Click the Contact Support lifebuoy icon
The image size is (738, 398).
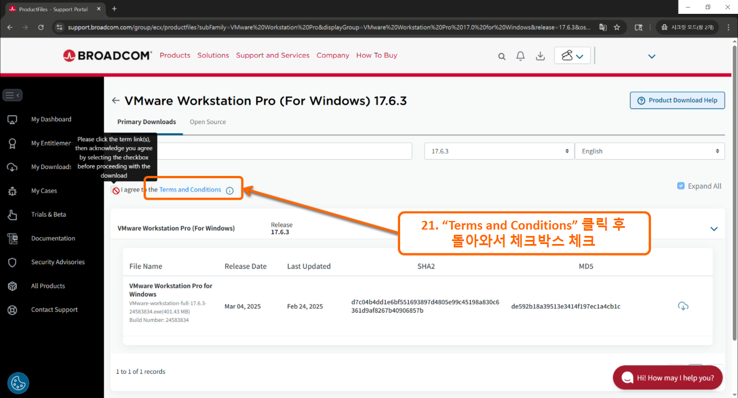pos(12,310)
